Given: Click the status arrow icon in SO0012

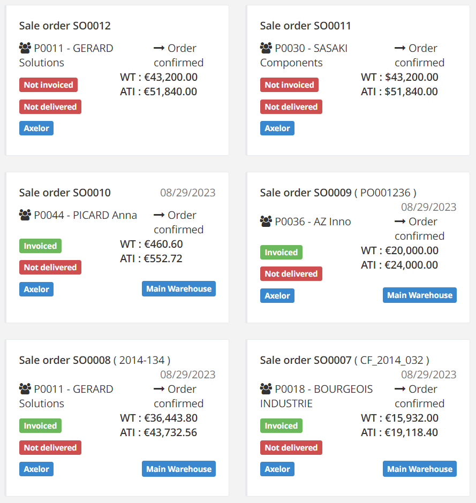Looking at the screenshot, I should pos(159,48).
